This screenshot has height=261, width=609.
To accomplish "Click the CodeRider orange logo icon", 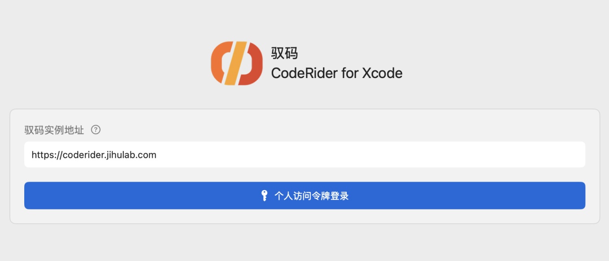I will point(237,63).
